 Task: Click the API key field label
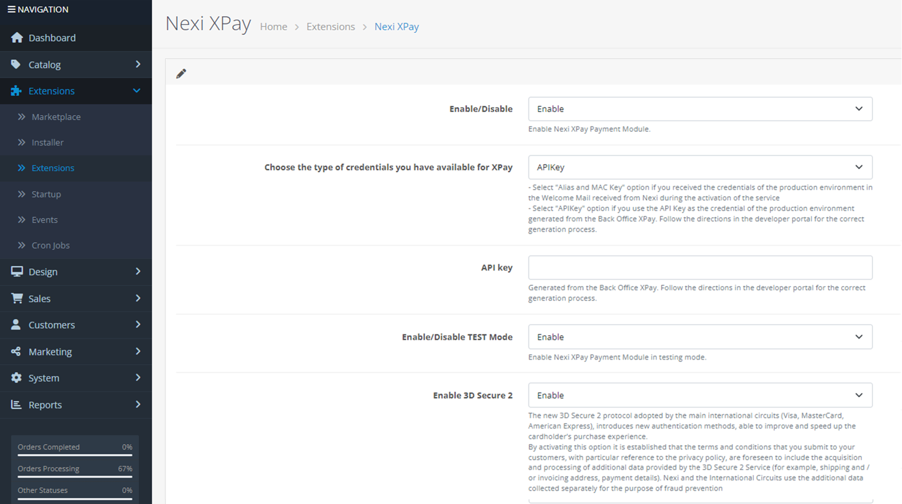click(x=497, y=268)
